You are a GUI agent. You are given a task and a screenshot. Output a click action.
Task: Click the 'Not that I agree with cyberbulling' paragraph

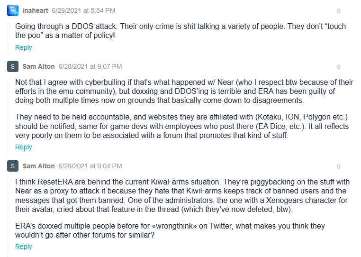coord(184,91)
